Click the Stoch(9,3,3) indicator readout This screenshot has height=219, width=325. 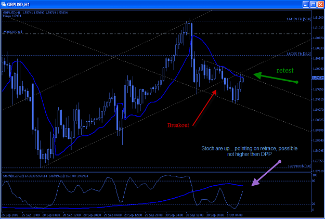coord(69,176)
